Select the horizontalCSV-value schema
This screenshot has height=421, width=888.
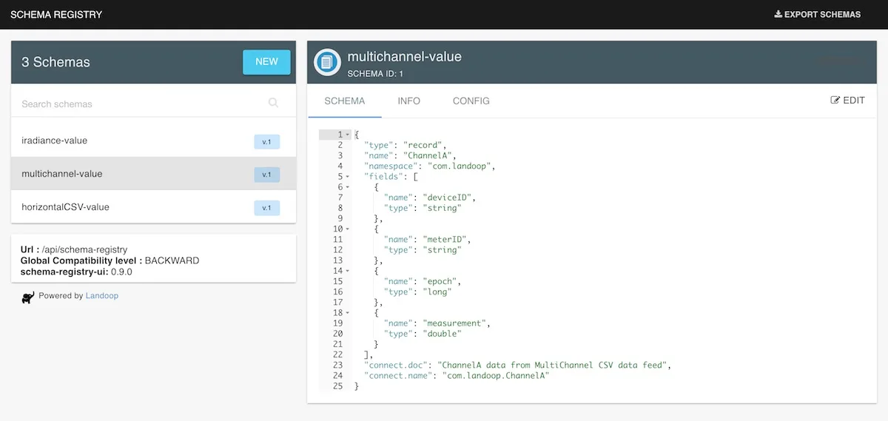[153, 207]
